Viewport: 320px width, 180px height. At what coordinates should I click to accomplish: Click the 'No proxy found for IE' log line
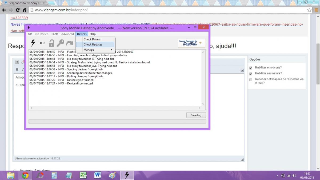(x=72, y=59)
